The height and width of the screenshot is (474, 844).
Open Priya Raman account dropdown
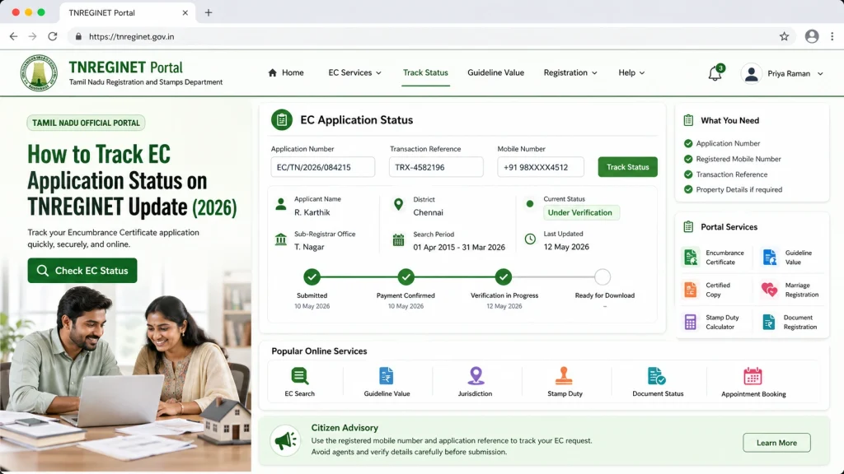point(820,73)
